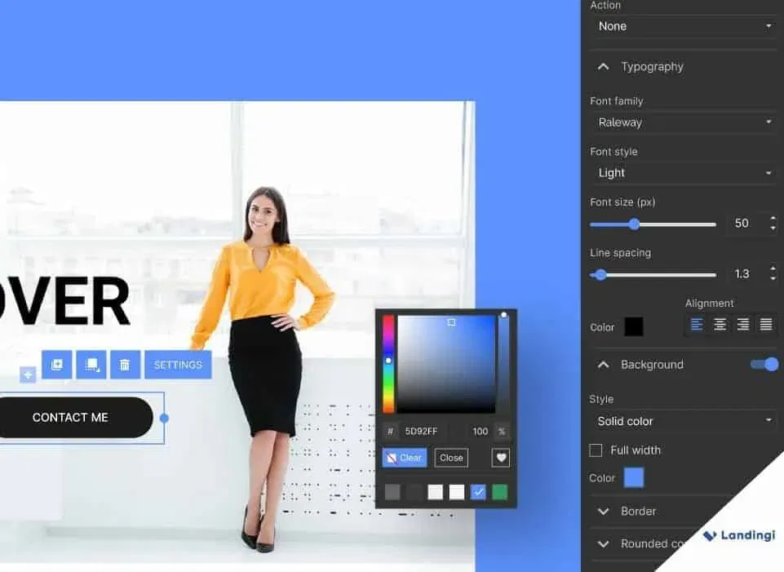Justify the text alignment
The image size is (784, 572).
(766, 325)
